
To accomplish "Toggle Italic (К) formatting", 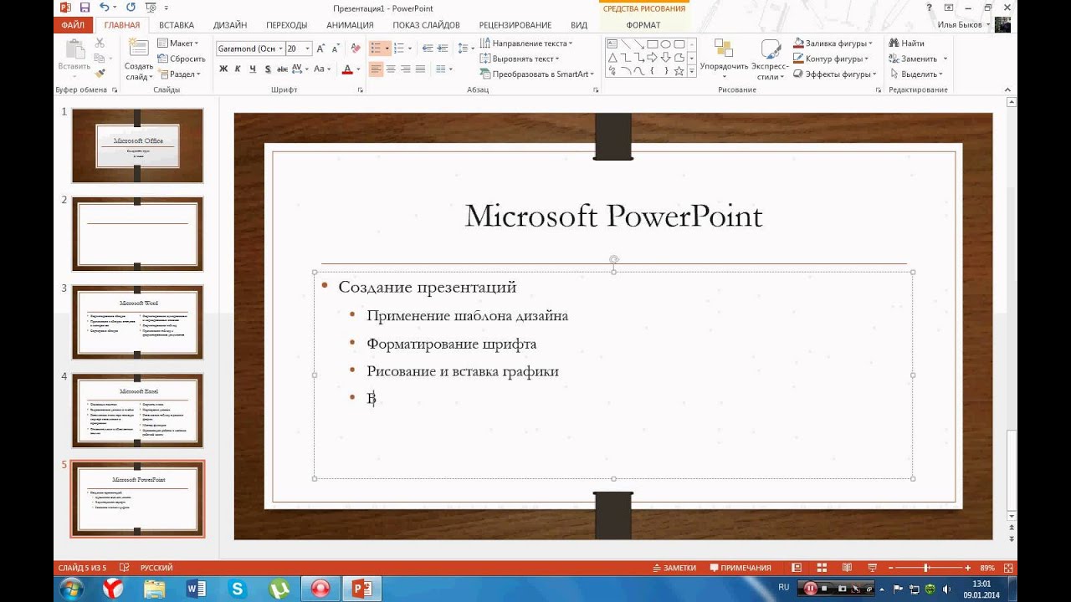I will (x=238, y=69).
